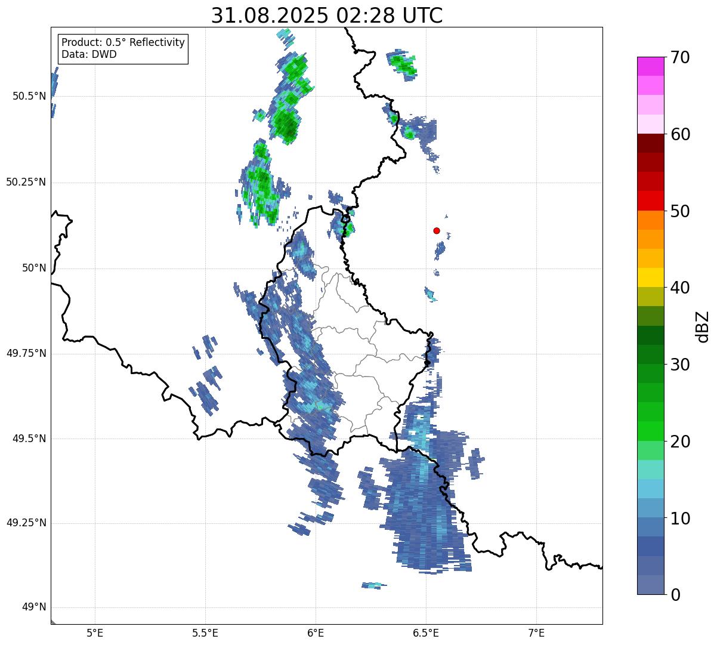
Task: Pick the bright green colorbar swatch above 20
Action: [650, 431]
